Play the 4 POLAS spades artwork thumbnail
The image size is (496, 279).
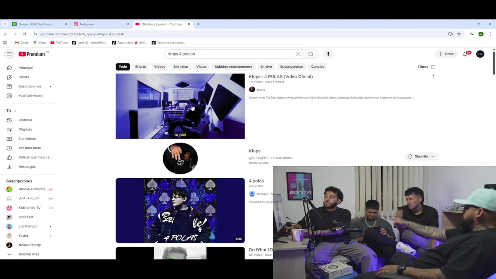coord(180,210)
